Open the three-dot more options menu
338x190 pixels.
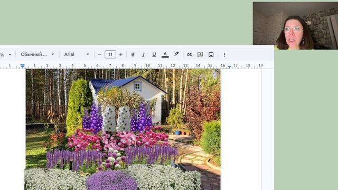(224, 55)
